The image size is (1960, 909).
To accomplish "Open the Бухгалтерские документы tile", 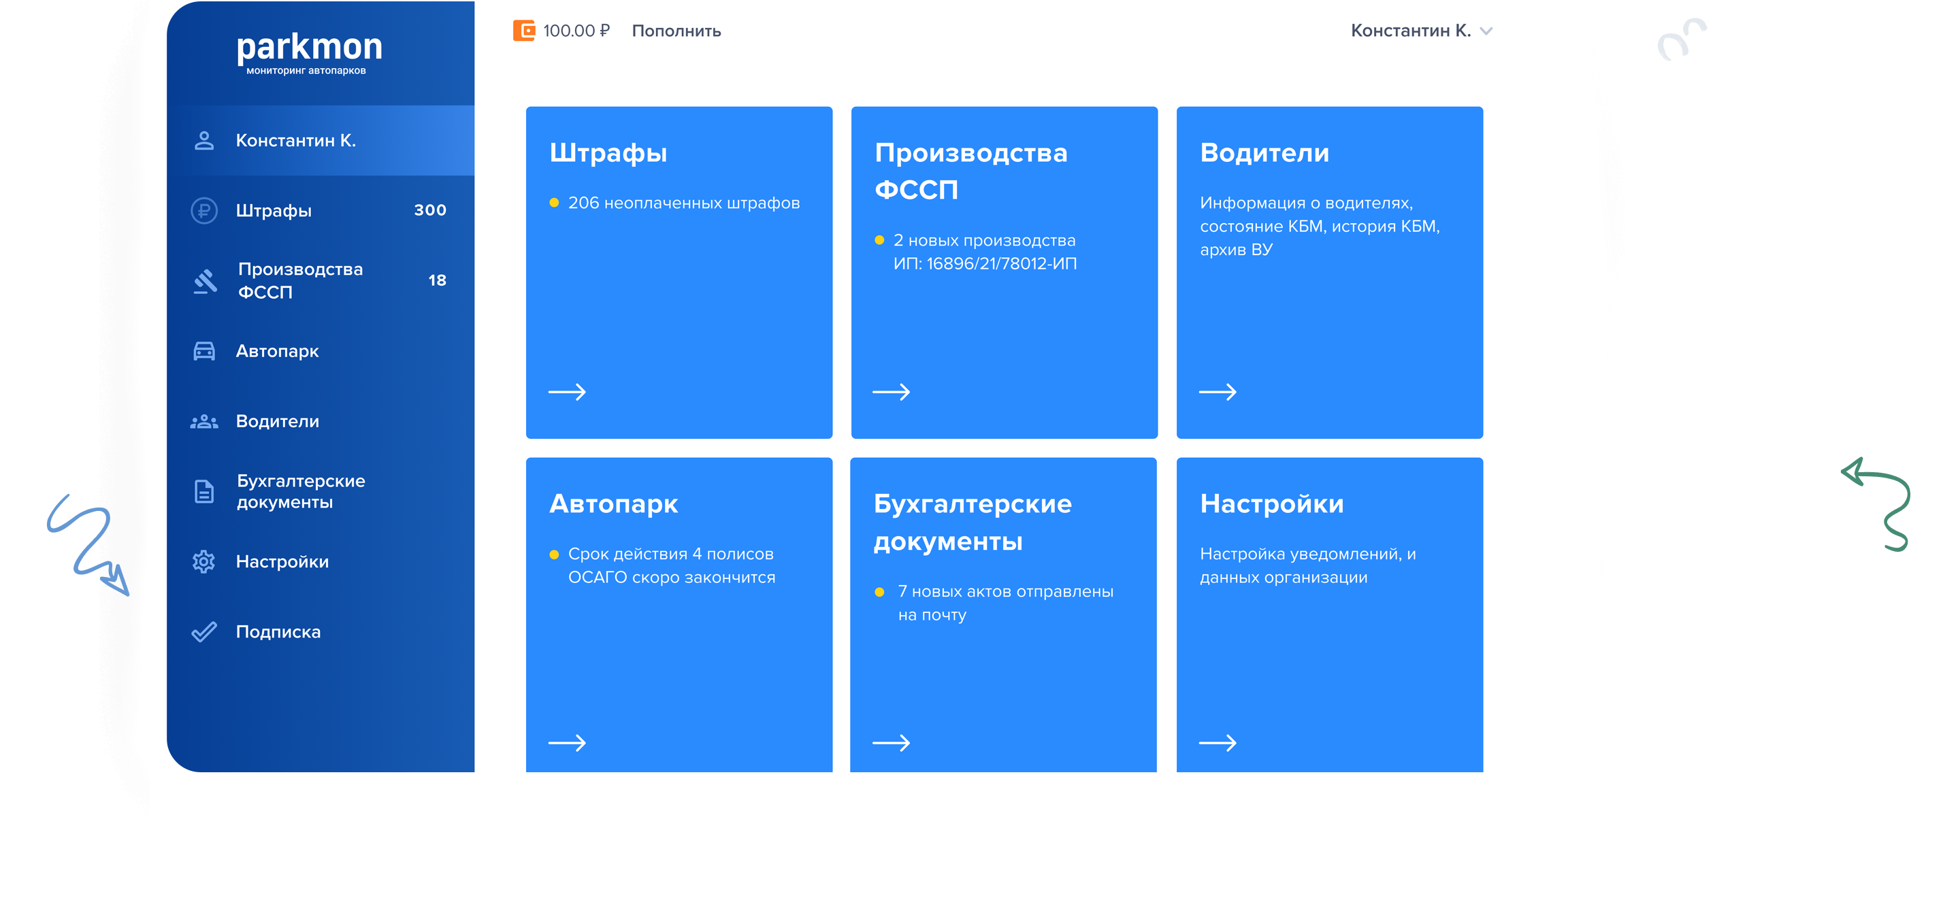I will [x=1003, y=614].
